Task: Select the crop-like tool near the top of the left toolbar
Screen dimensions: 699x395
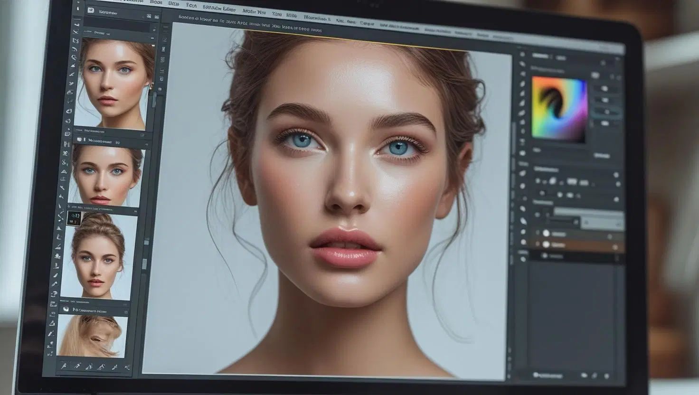Action: (76, 41)
